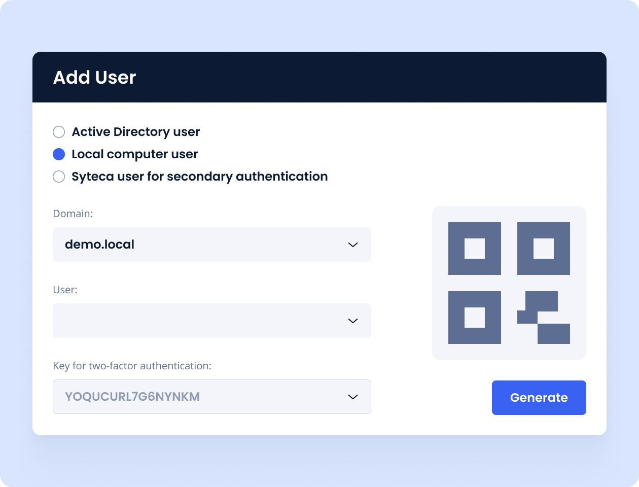Click the Add User dialog title
The height and width of the screenshot is (487, 639).
click(94, 78)
